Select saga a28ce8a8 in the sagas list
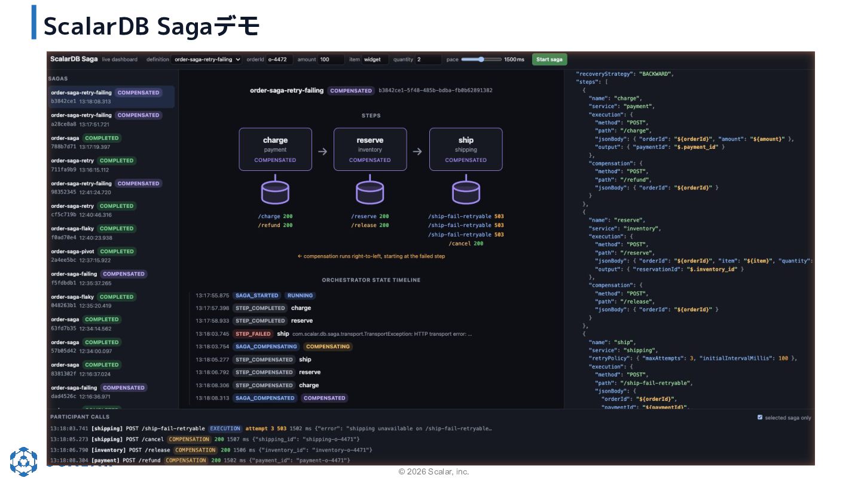 point(111,120)
